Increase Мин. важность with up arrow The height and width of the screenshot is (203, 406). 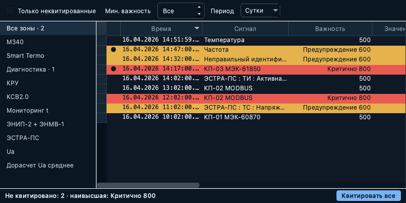(199, 8)
